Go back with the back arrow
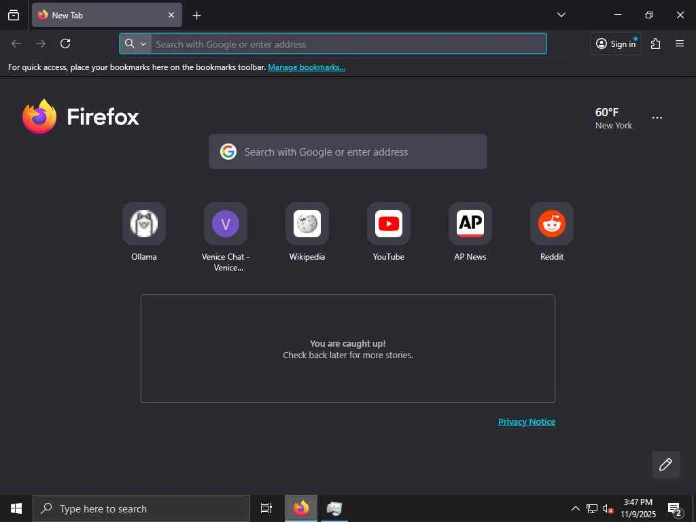Viewport: 696px width, 522px height. (x=16, y=43)
